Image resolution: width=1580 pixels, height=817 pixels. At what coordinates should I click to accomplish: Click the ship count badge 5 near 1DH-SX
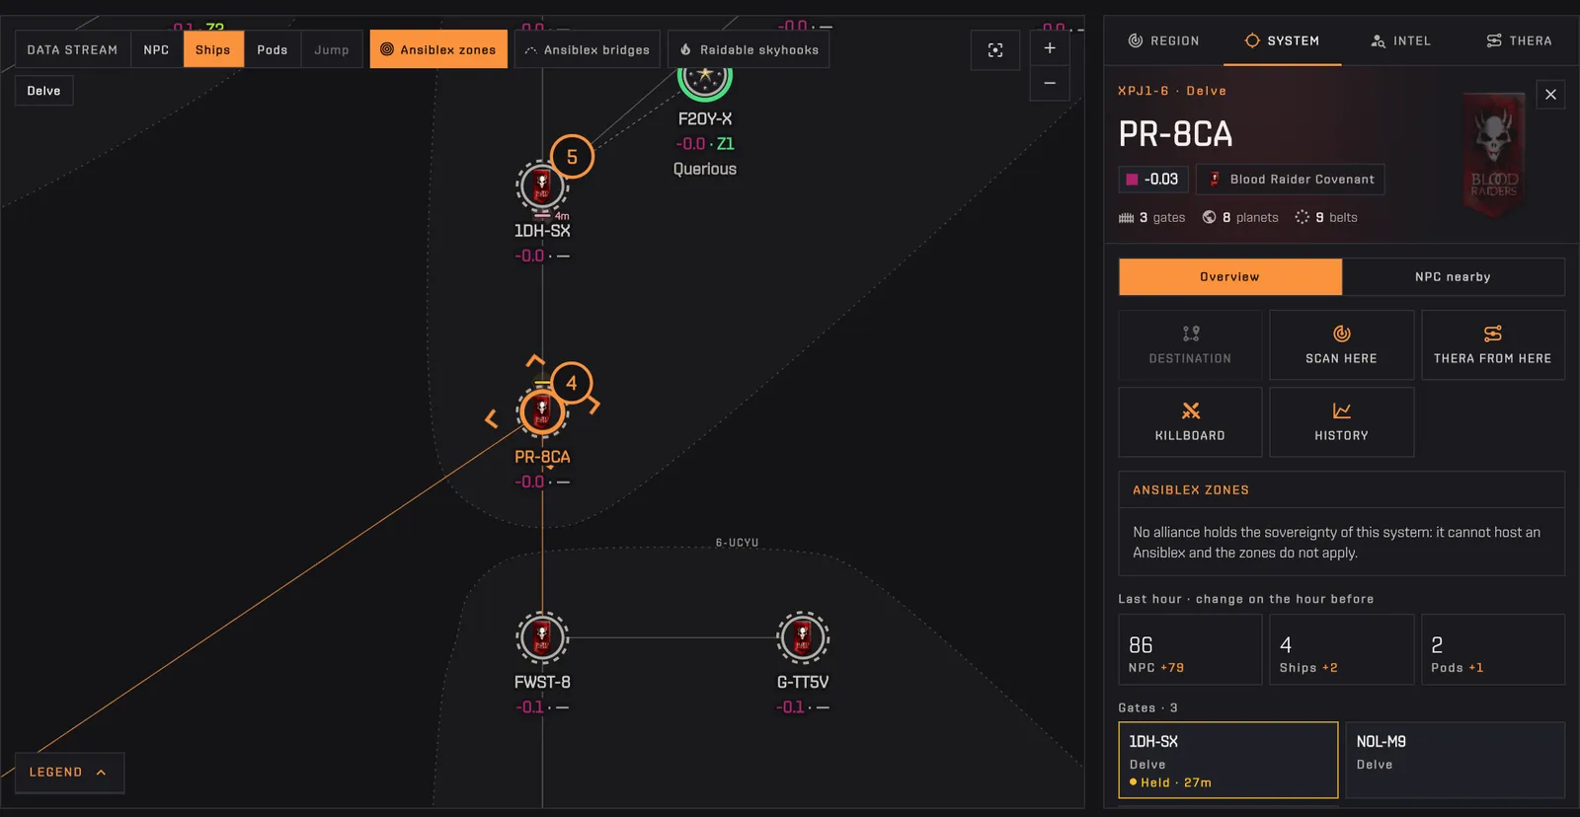click(572, 157)
